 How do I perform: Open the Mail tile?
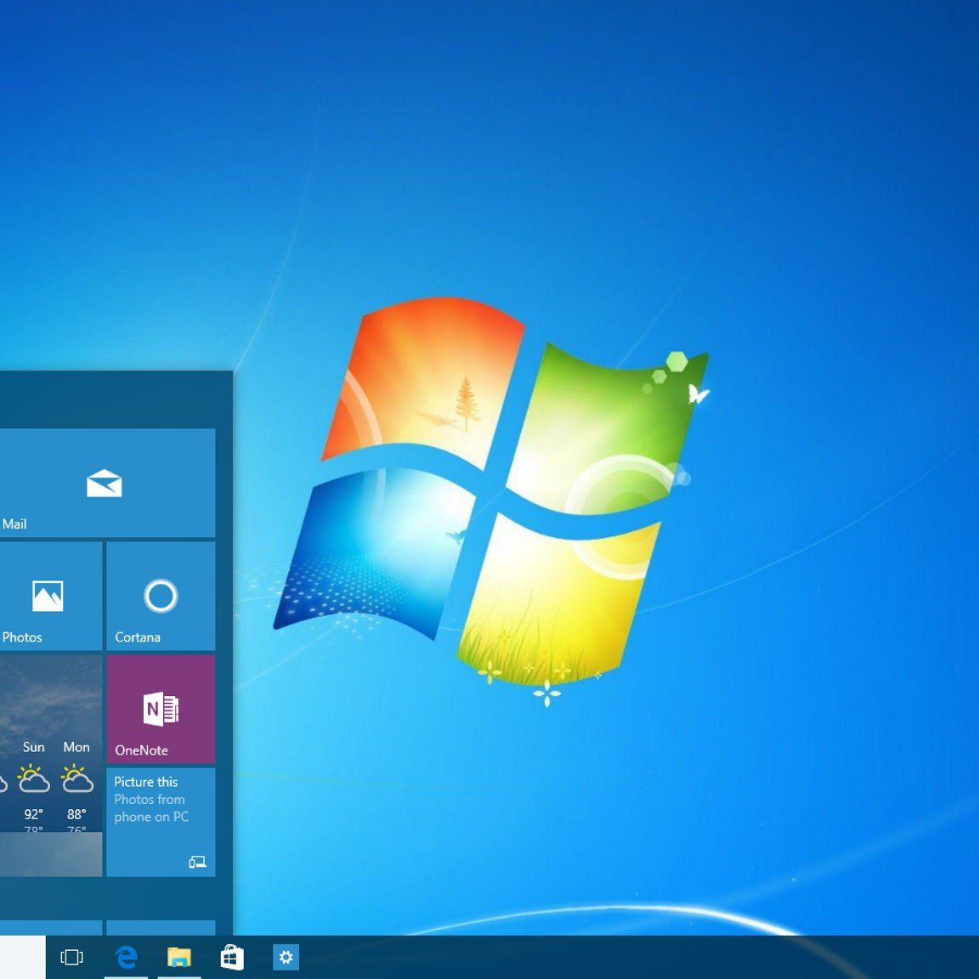(x=107, y=483)
